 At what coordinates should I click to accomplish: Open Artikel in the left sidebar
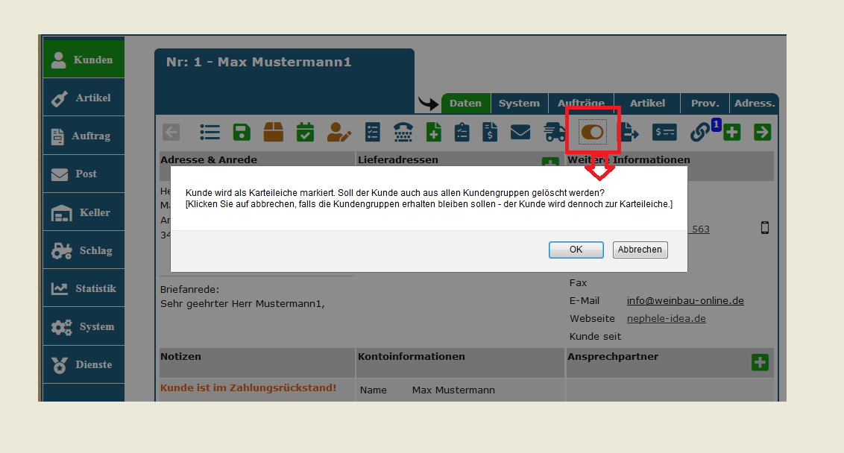point(84,98)
